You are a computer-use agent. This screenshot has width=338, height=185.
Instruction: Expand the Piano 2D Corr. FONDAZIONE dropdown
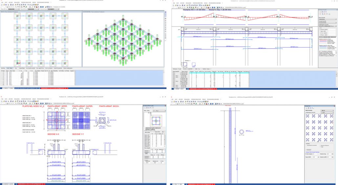13,9
